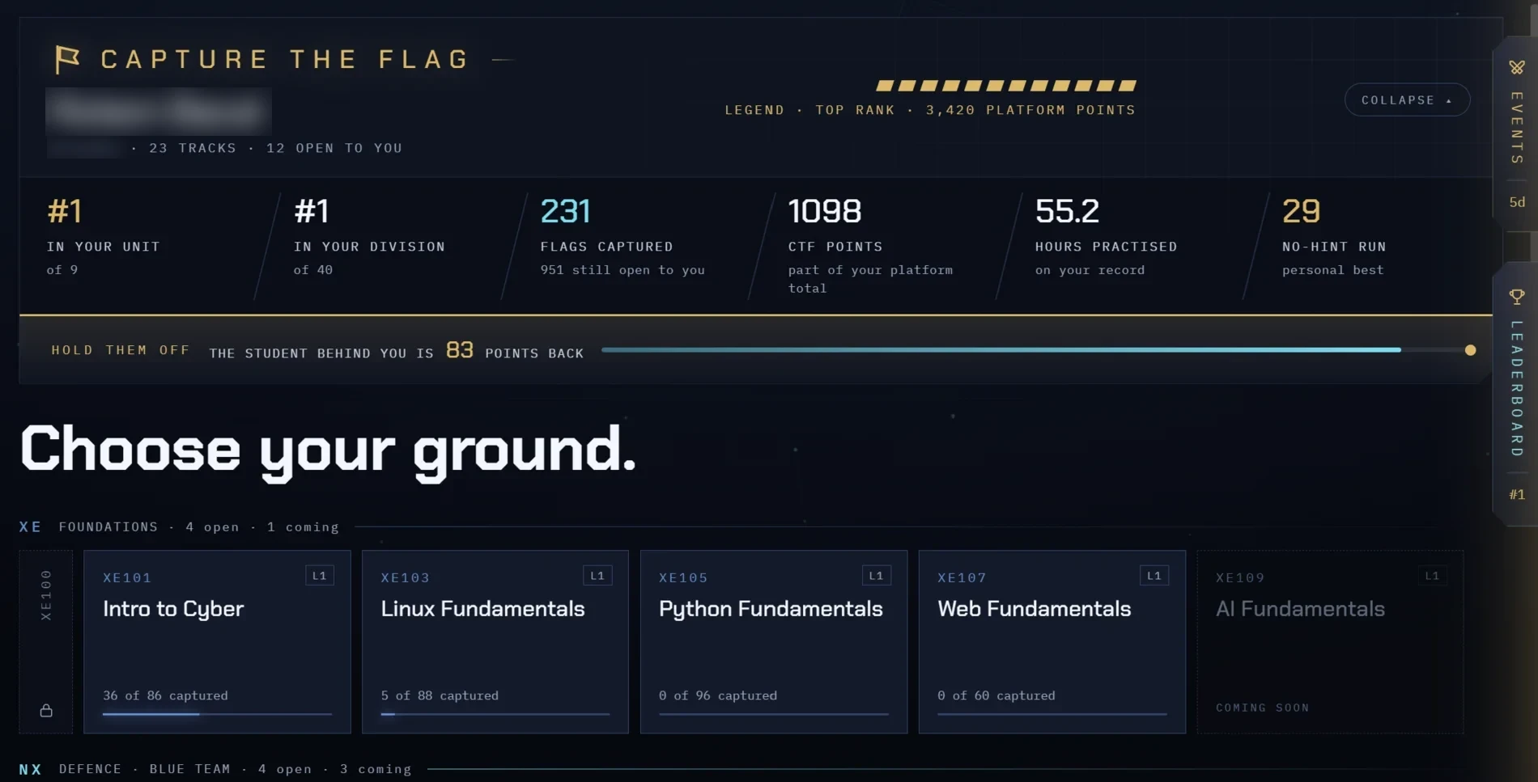This screenshot has width=1538, height=782.
Task: Click '0 of 96 captured' text
Action: tap(718, 695)
